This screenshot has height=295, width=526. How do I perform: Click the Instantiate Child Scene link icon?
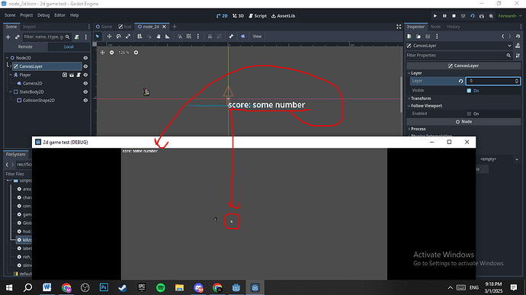[18, 37]
